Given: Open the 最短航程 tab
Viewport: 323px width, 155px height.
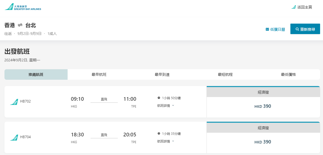Looking at the screenshot, I should 225,74.
